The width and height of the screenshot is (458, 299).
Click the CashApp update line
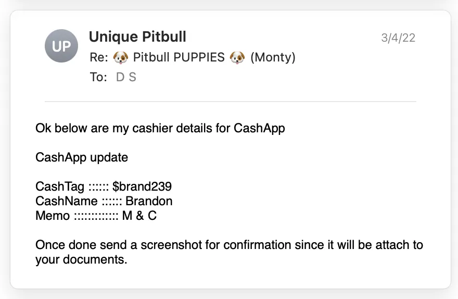tap(82, 157)
